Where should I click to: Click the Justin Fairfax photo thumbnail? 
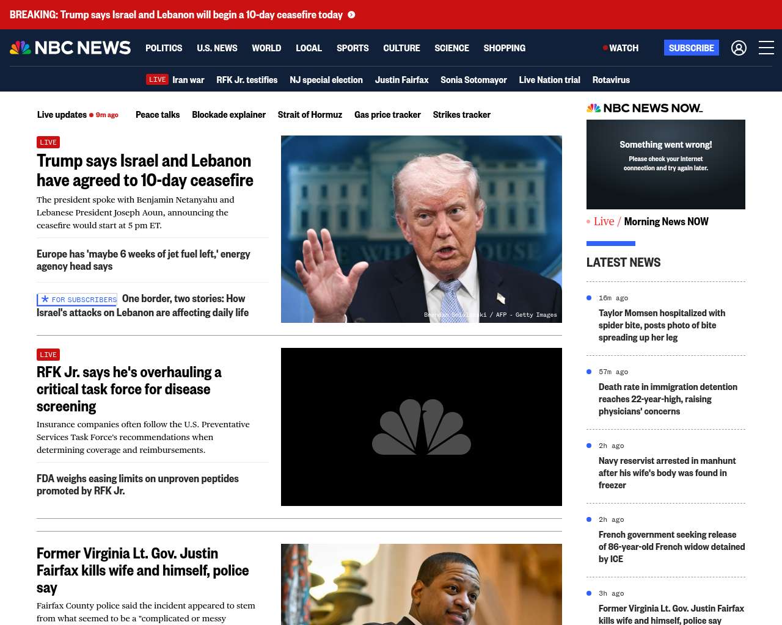tap(422, 584)
